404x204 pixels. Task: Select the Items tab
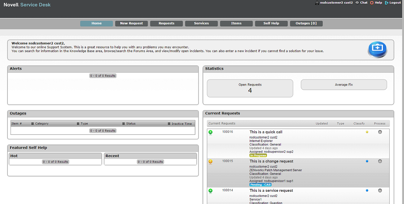coord(236,23)
